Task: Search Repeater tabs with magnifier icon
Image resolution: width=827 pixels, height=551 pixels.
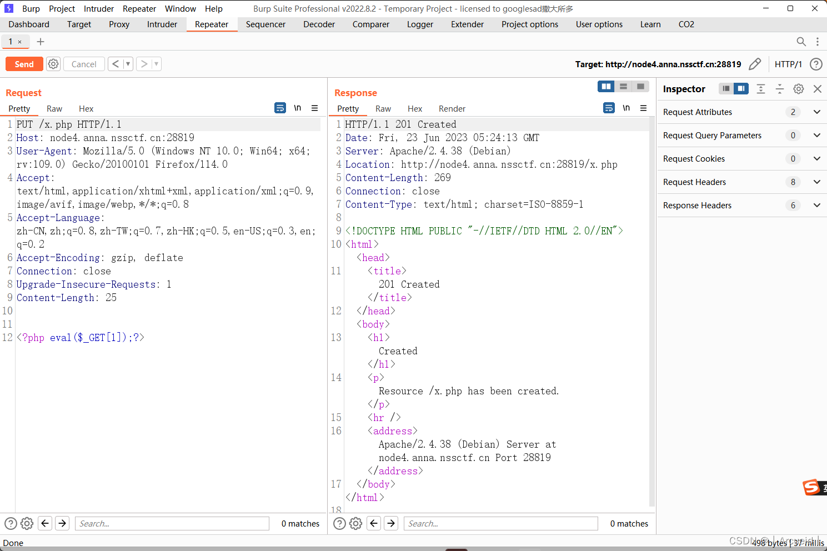Action: pos(801,42)
